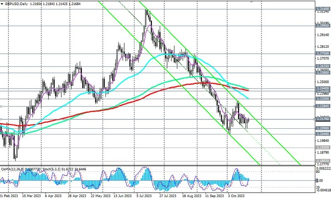The width and height of the screenshot is (331, 200).
Task: Click the 1.18790 price axis tick
Action: 323,152
